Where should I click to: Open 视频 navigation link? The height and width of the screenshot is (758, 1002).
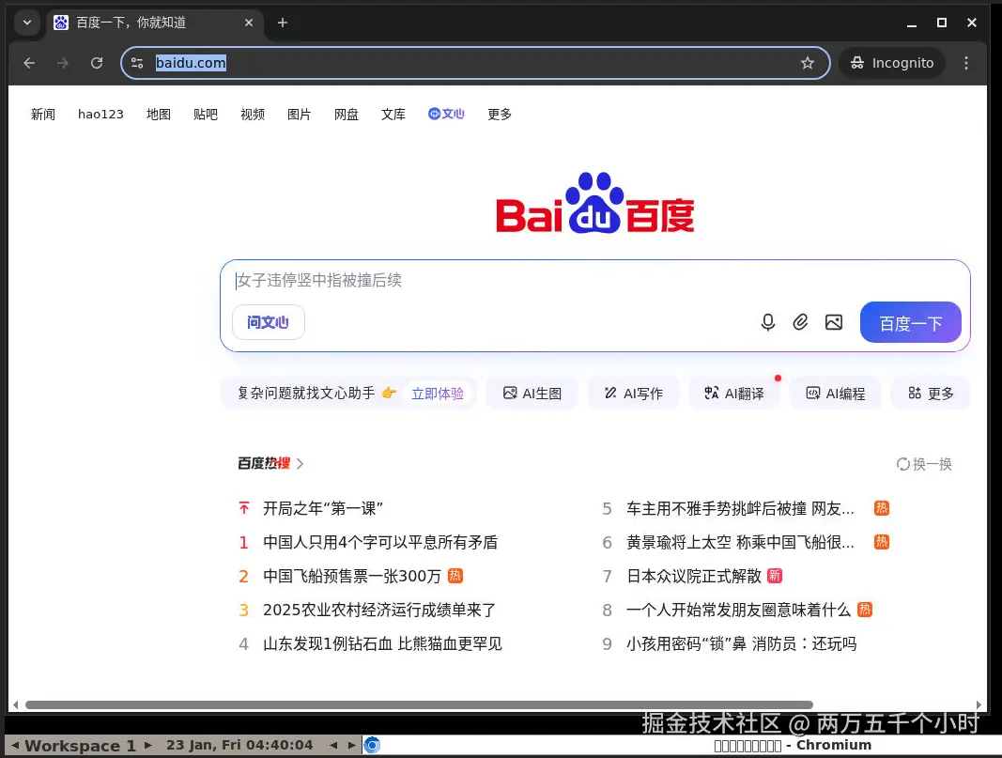(x=253, y=115)
